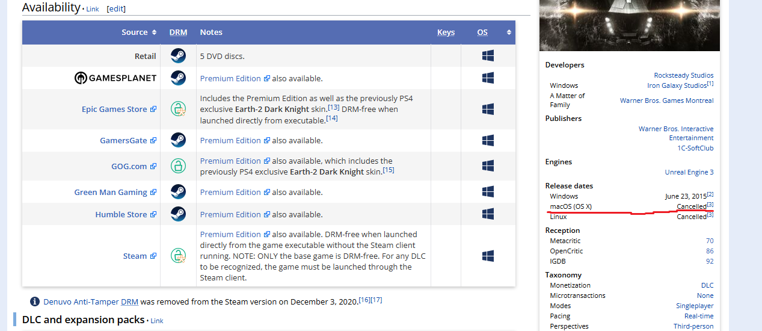Screen dimensions: 762x331
Task: Open the Singleplayer modes link
Action: (x=695, y=306)
